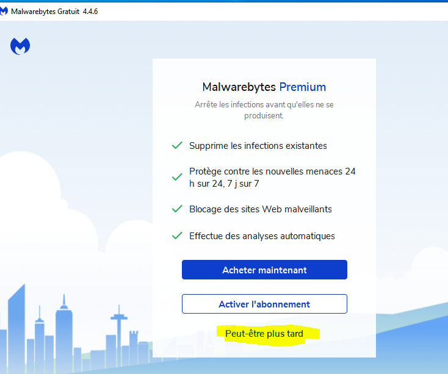Select checkmark next to "Effectue des analyses automatiques"
The width and height of the screenshot is (448, 374).
coord(177,236)
